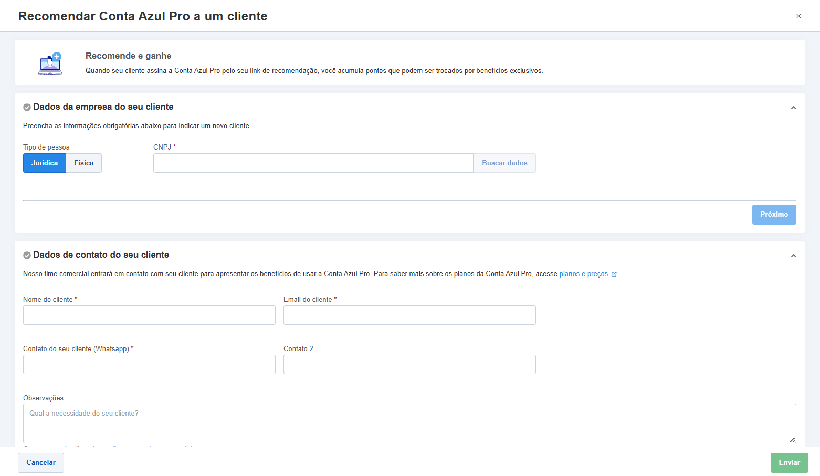This screenshot has height=476, width=820.
Task: Click the Buscar dados button
Action: point(504,163)
